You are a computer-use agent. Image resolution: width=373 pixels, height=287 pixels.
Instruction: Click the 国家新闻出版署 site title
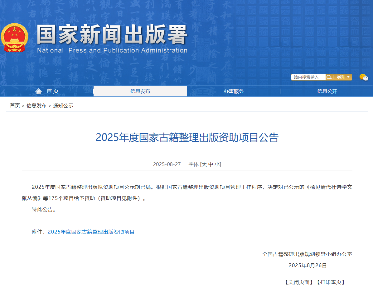(x=112, y=35)
